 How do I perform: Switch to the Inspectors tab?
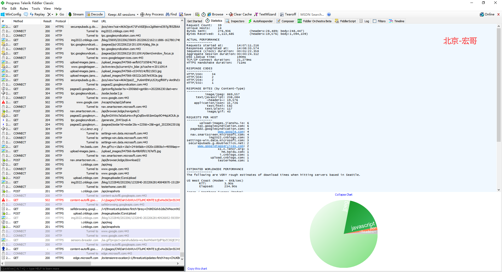235,21
